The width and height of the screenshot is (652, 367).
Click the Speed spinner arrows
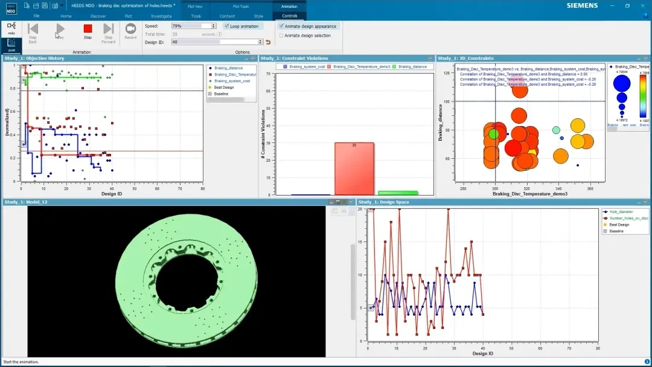[214, 26]
